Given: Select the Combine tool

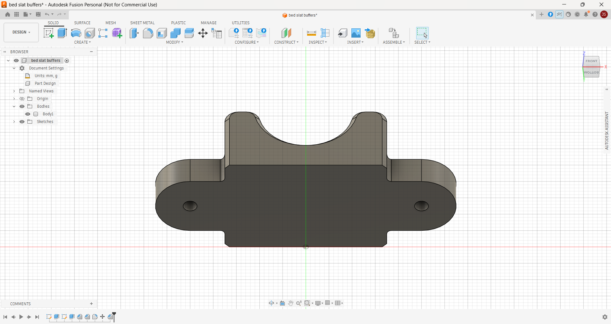Looking at the screenshot, I should [175, 33].
